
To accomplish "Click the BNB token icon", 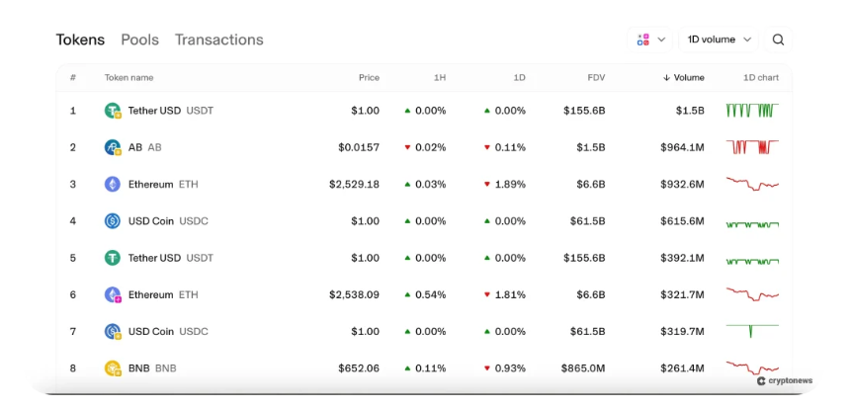I will (113, 368).
